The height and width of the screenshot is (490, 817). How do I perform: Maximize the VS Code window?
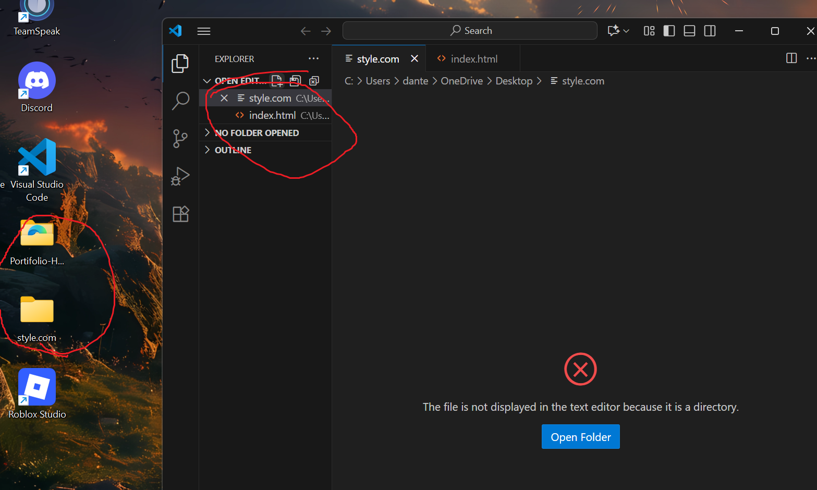[x=775, y=31]
